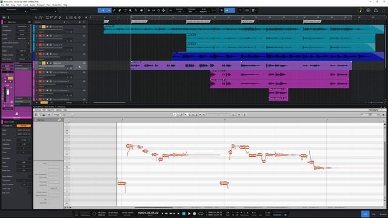Image resolution: width=388 pixels, height=218 pixels.
Task: Open the Melodyne key 'E Major' dropdown
Action: [x=56, y=114]
